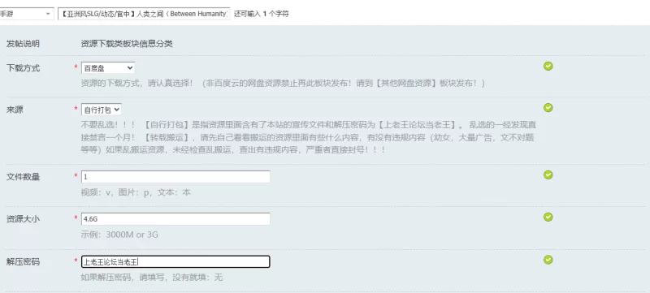
Task: Click the 资源大小 input field with 4.6G
Action: click(175, 219)
